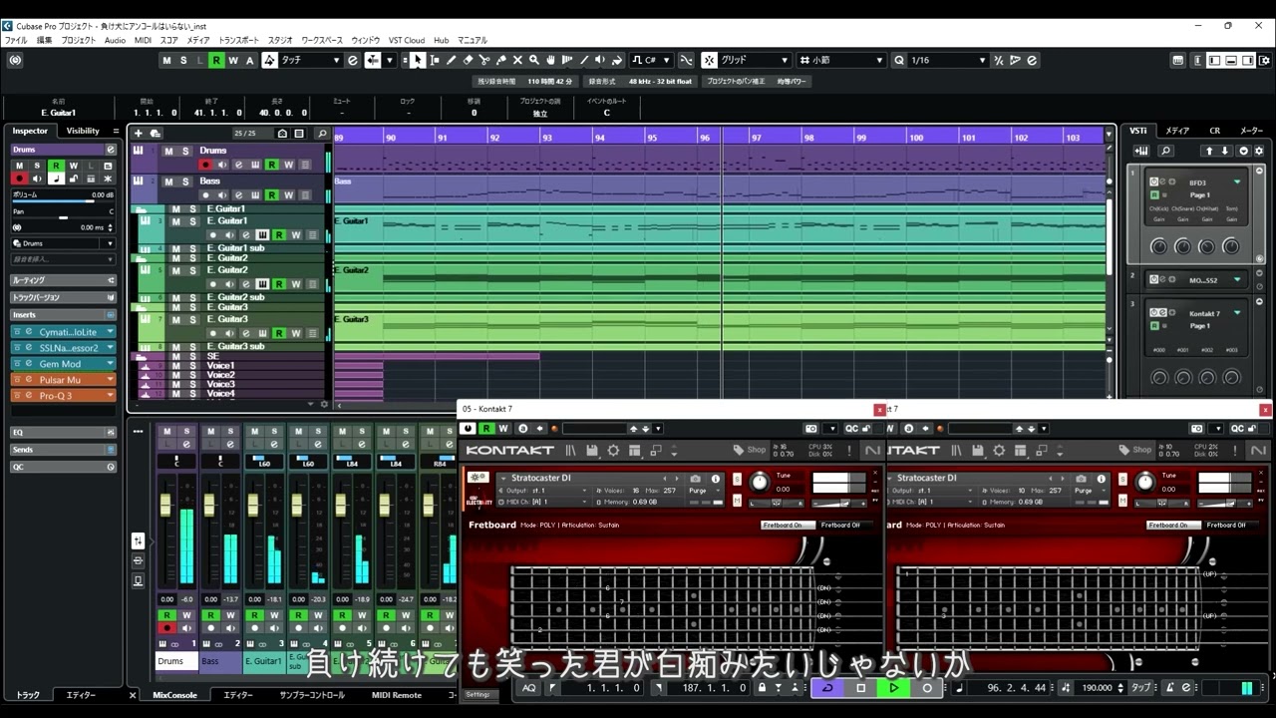Toggle left zone visibility button

(x=1215, y=60)
